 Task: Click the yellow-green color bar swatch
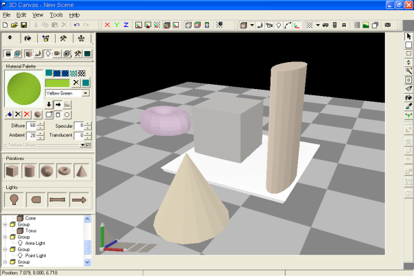click(57, 83)
